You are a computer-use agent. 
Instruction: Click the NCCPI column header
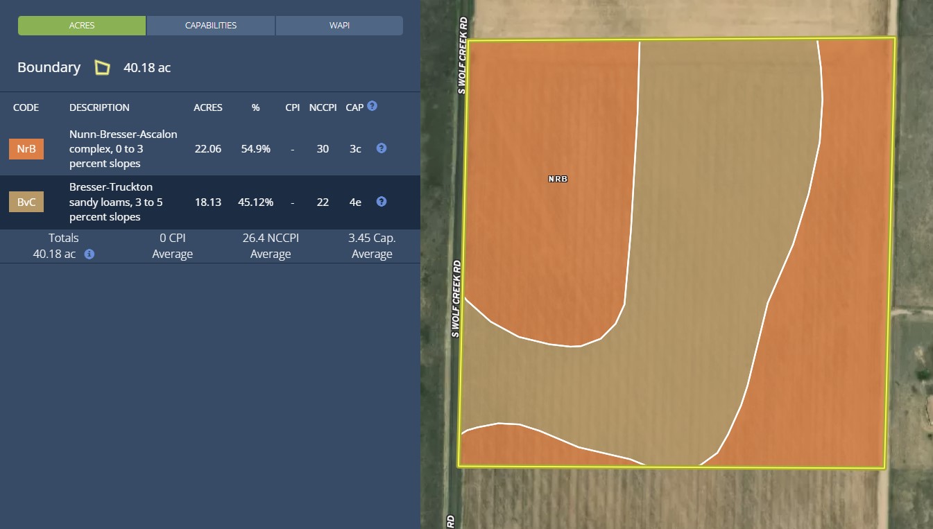[x=323, y=107]
